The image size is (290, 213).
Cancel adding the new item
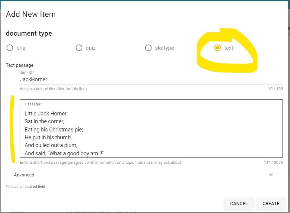239,203
